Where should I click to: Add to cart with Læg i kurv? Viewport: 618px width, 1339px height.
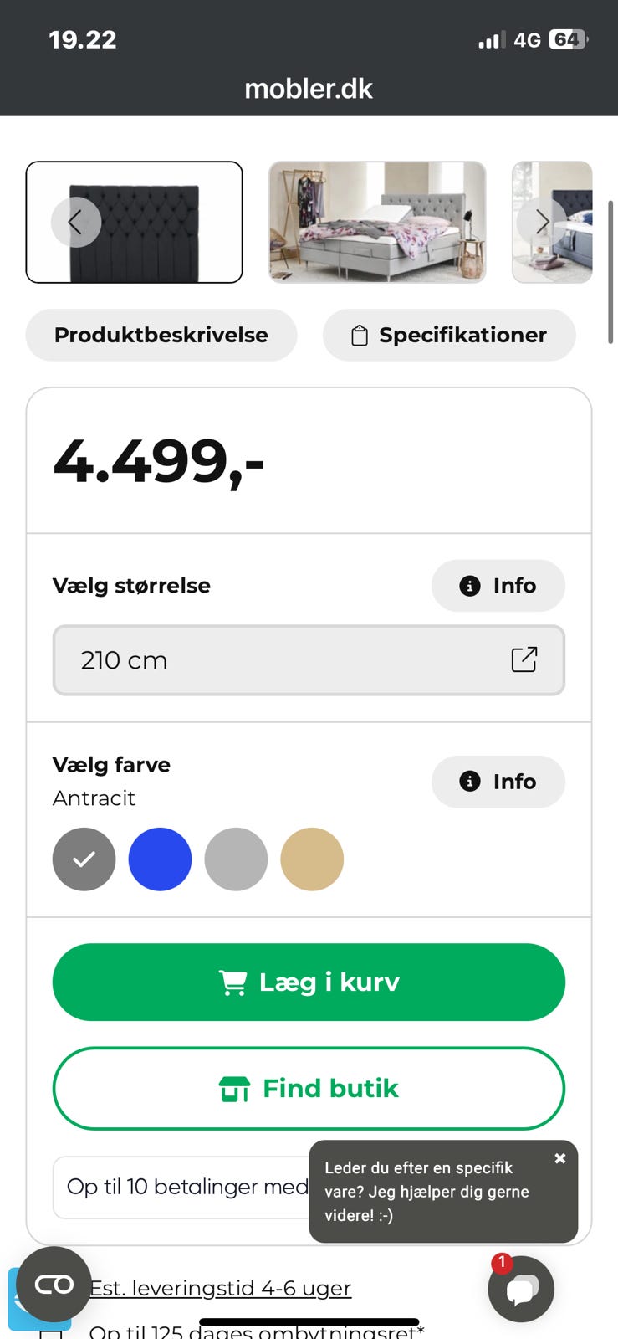pos(309,982)
